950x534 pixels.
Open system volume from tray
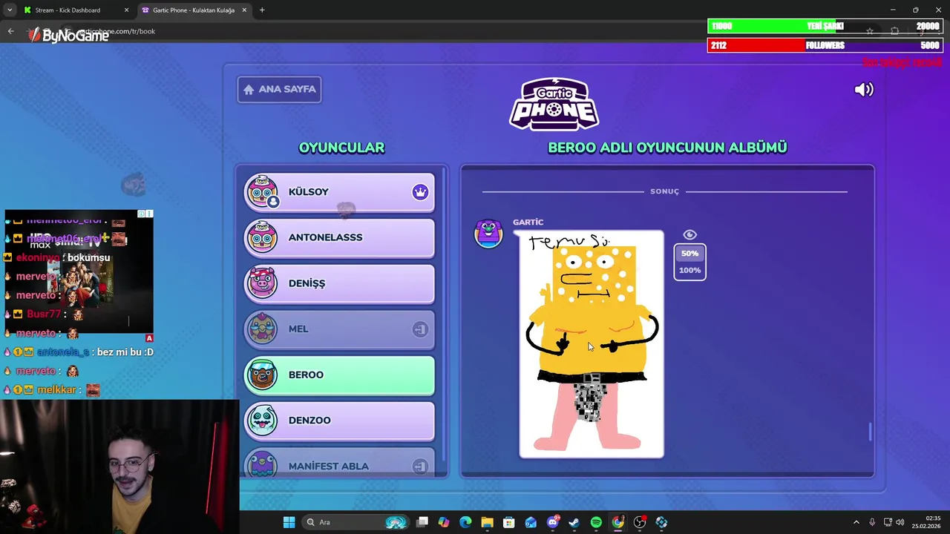900,522
